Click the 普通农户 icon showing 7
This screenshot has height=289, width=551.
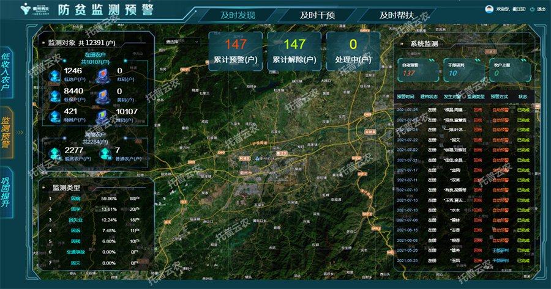point(105,153)
